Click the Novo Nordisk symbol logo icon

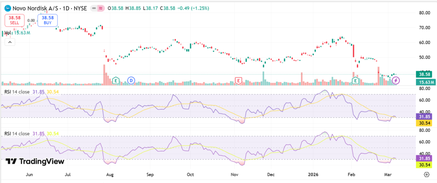click(6, 8)
